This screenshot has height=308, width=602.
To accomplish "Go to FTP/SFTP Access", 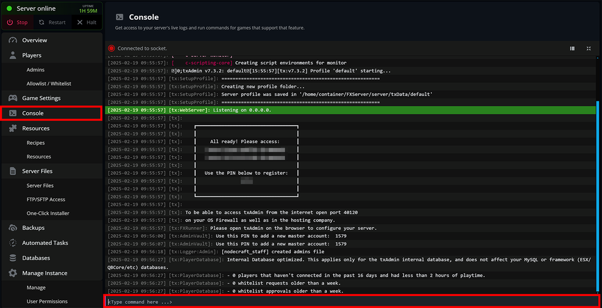I will tap(46, 199).
